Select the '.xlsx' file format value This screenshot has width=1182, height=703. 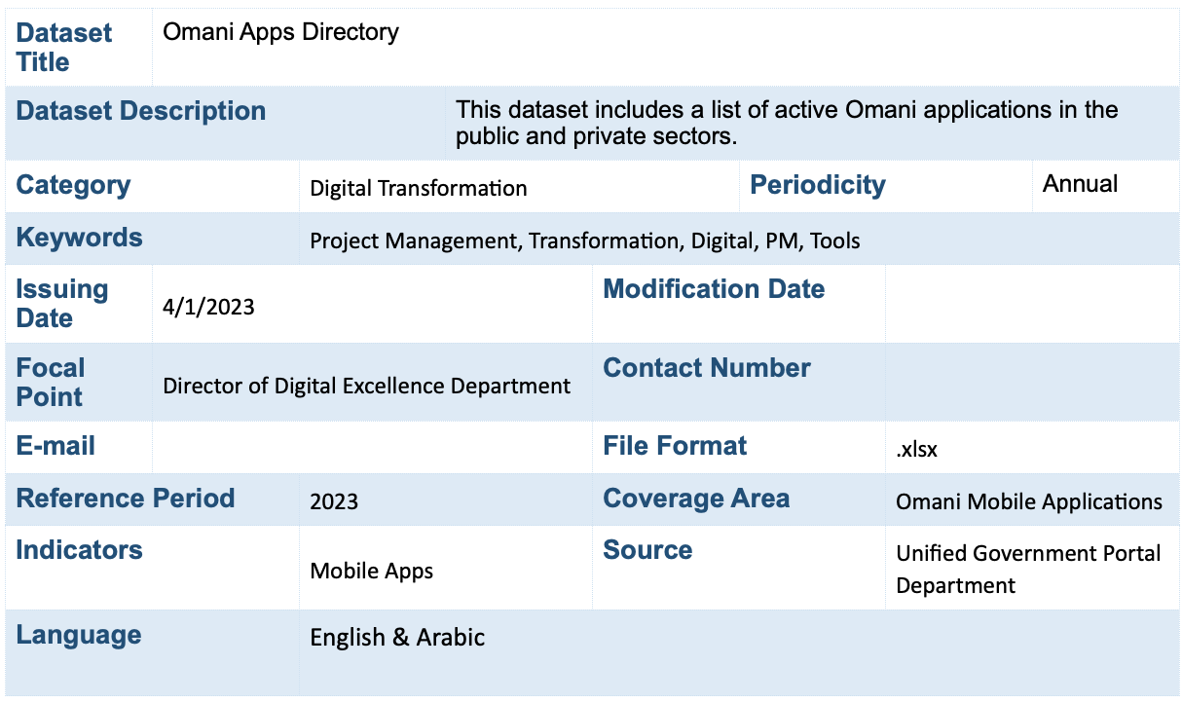pyautogui.click(x=916, y=450)
